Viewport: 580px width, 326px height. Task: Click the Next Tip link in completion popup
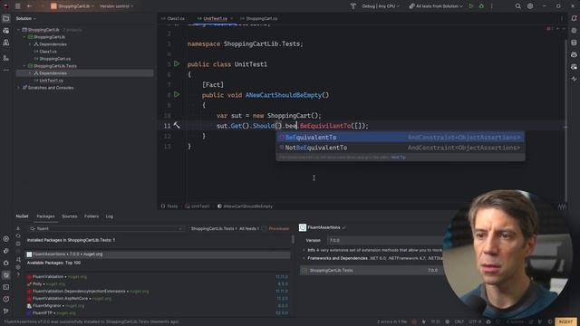[x=399, y=158]
